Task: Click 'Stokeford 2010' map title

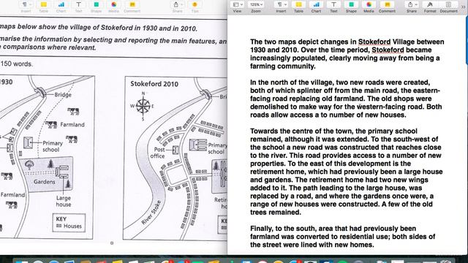Action: pyautogui.click(x=154, y=84)
